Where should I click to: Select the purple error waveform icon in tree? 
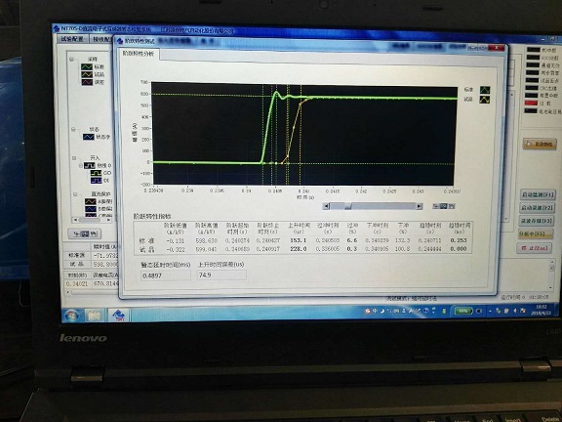87,82
